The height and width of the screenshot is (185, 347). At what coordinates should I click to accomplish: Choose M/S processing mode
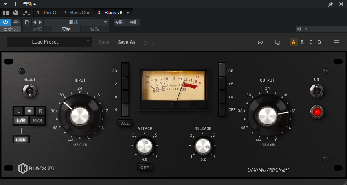[x=37, y=120]
